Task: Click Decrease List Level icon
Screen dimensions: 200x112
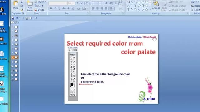Action: (106, 3)
